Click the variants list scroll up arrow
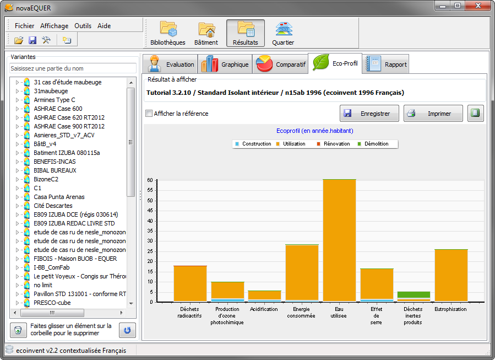The height and width of the screenshot is (360, 495). tap(131, 82)
